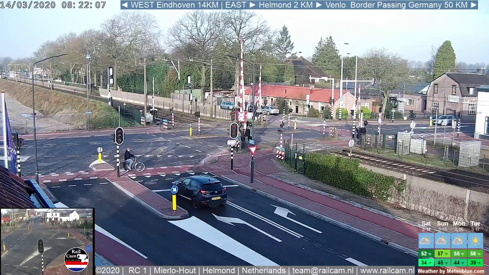The width and height of the screenshot is (489, 275).
Task: Click the Rail Cam logo badge
Action: tap(76, 259)
